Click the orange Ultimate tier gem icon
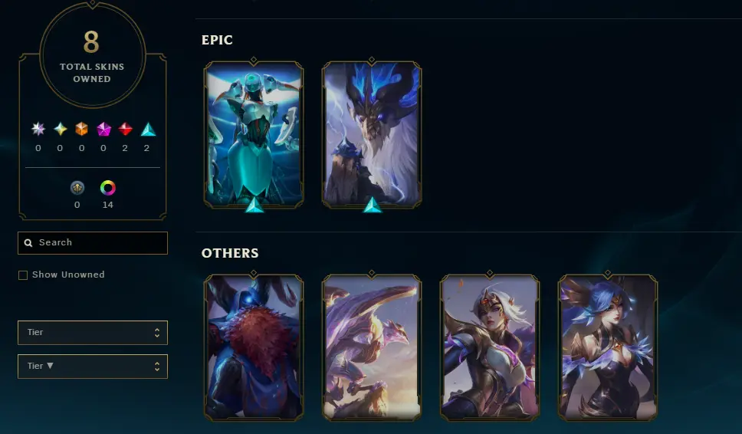The width and height of the screenshot is (742, 434). coord(82,129)
